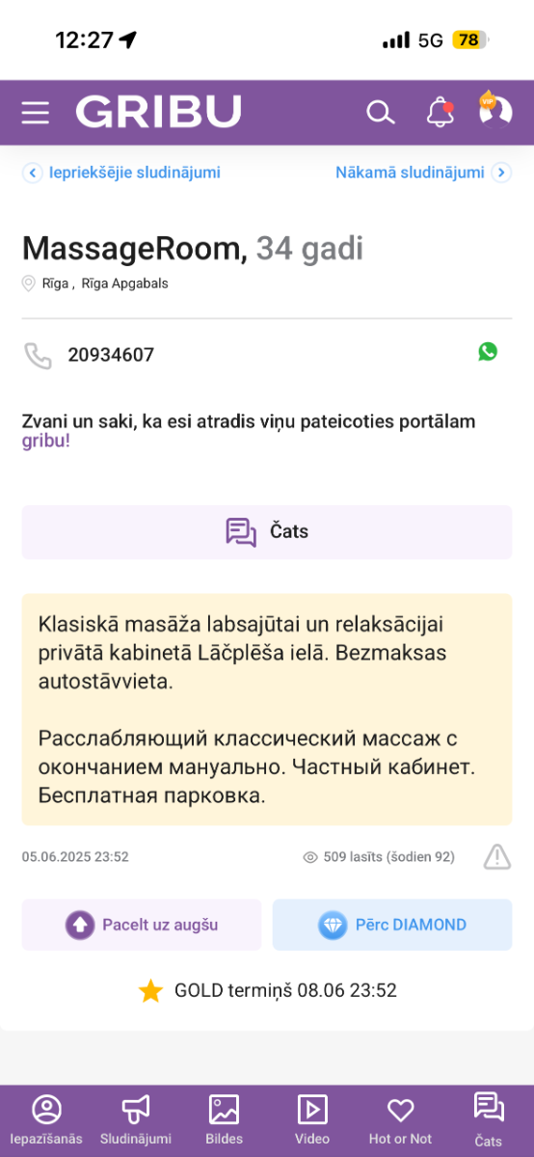The image size is (534, 1157).
Task: Tap the WhatsApp icon
Action: click(x=488, y=352)
